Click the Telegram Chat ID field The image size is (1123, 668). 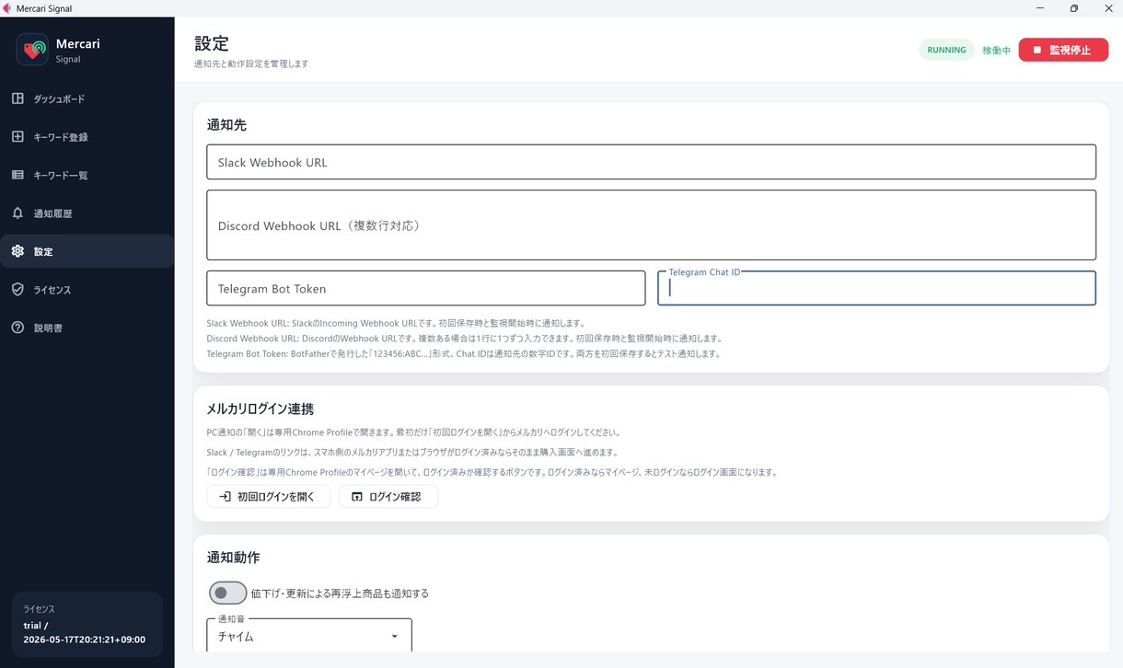[876, 288]
